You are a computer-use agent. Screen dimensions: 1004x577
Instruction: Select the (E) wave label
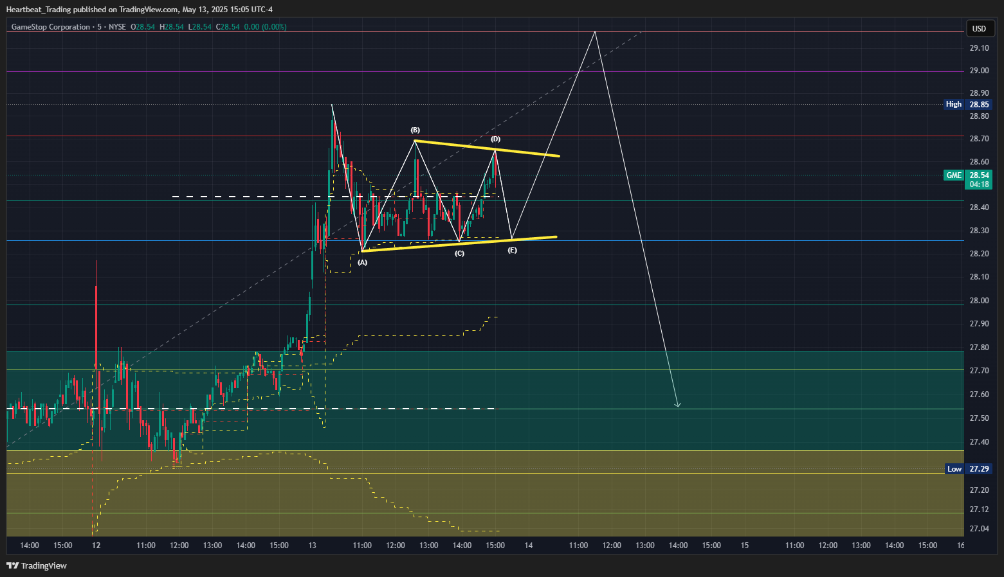[x=512, y=250]
